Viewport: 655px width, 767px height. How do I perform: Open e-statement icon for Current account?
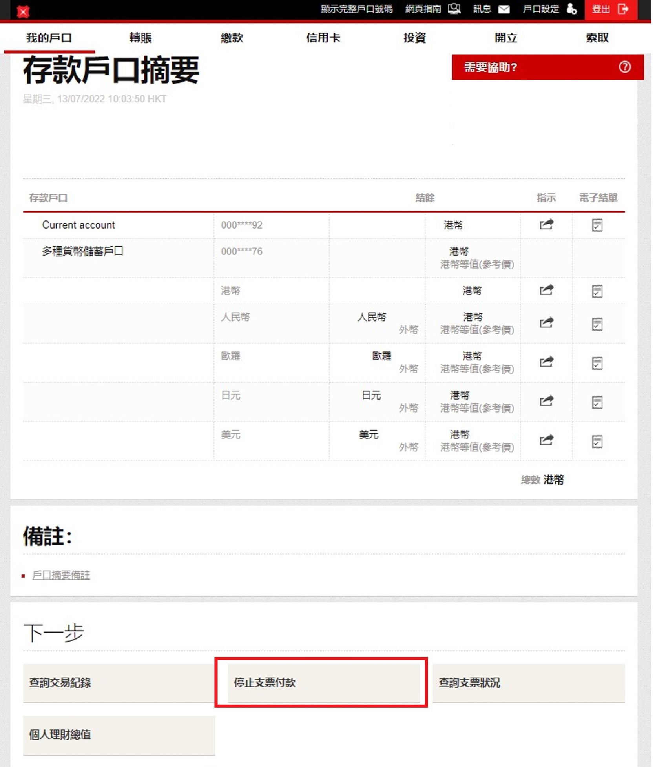pos(597,225)
